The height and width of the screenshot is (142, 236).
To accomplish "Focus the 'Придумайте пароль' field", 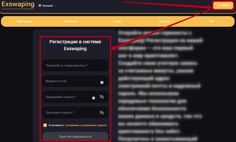I will (x=75, y=97).
